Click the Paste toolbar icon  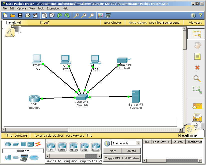click(52, 15)
